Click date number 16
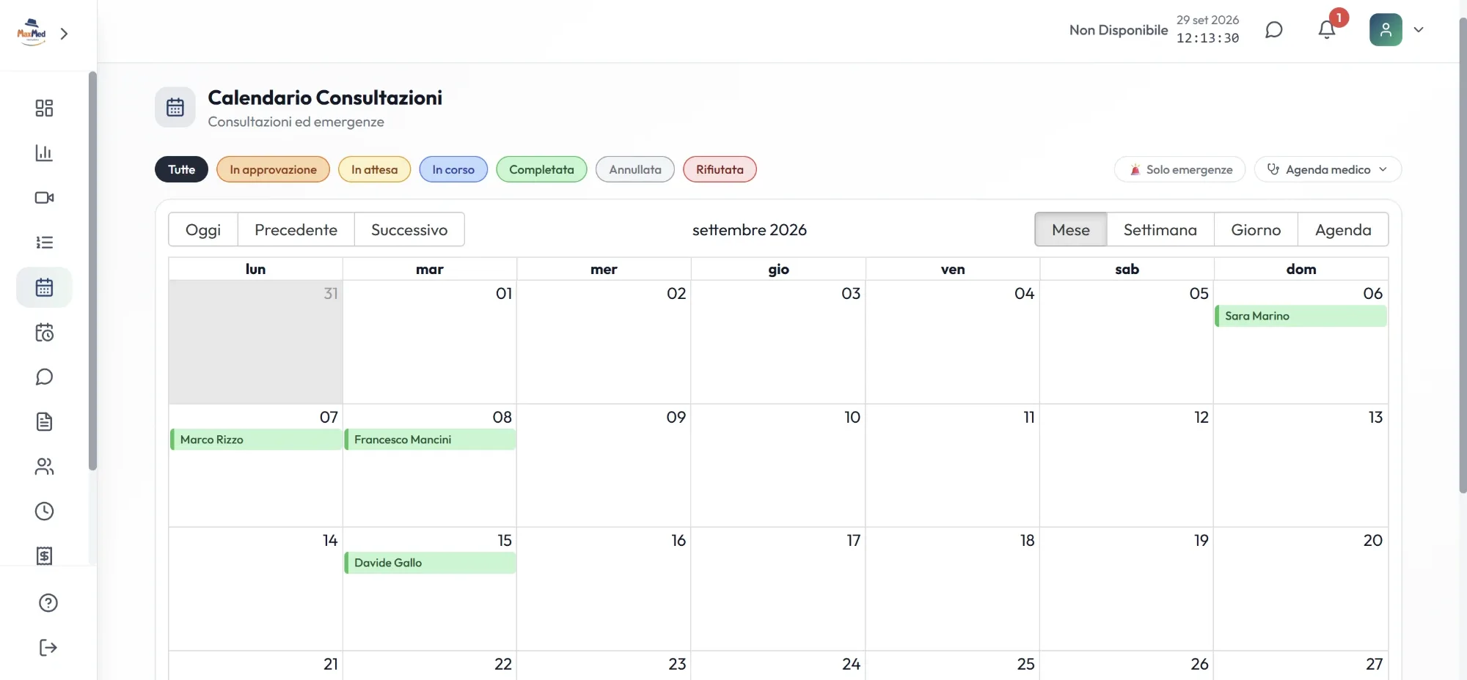Viewport: 1467px width, 680px height. 678,540
